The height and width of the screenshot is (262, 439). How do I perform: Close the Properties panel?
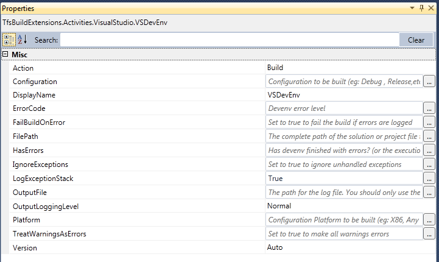click(431, 8)
